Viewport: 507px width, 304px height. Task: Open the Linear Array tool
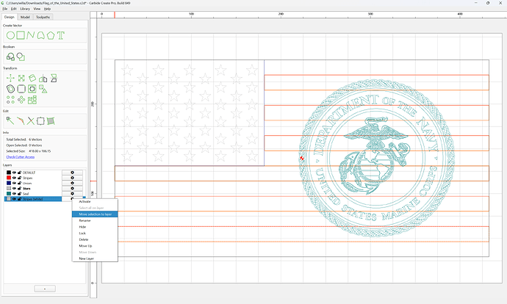click(x=11, y=100)
